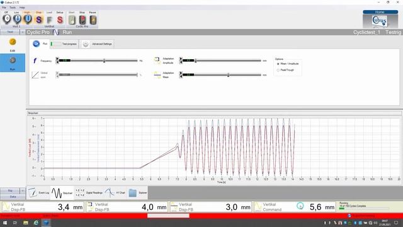
Task: Click the Global span slider handle
Action: 137,75
